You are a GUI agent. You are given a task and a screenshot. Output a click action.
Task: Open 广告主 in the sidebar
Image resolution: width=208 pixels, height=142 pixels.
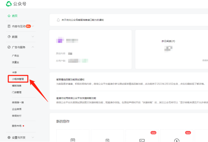click(x=15, y=56)
